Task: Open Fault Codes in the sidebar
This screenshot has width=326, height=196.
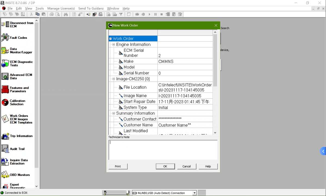Action: [x=18, y=38]
